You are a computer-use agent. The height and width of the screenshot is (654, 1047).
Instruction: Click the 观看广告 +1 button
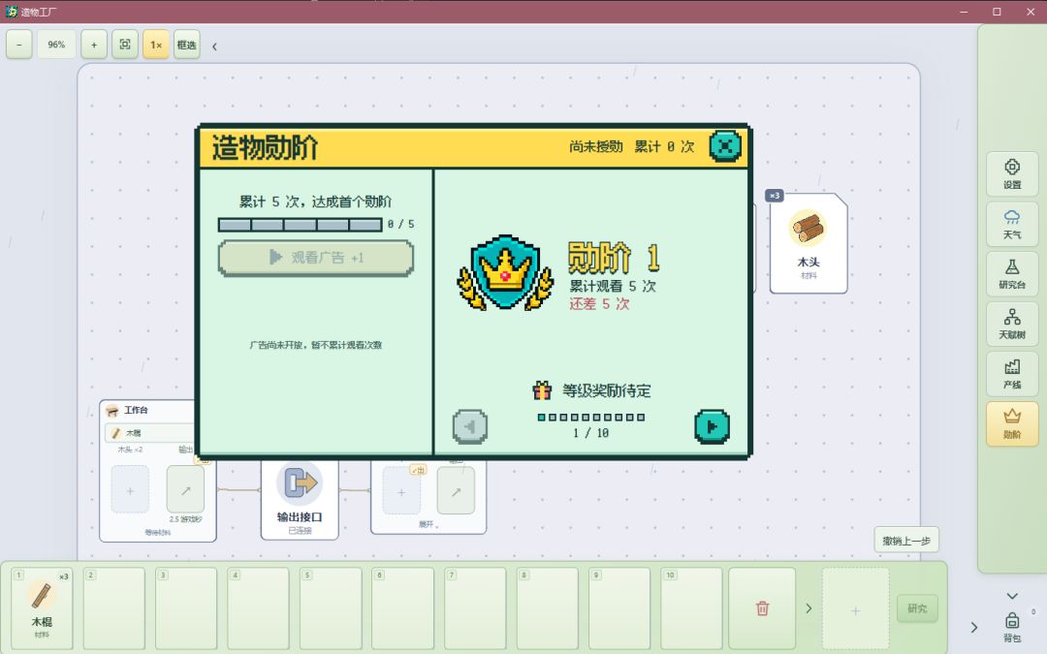316,258
